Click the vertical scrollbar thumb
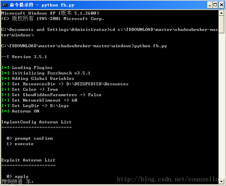Screen dimensions: 226x186 [x=221, y=24]
